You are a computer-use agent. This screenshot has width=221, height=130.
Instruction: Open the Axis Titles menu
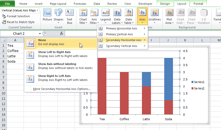[x=94, y=16]
